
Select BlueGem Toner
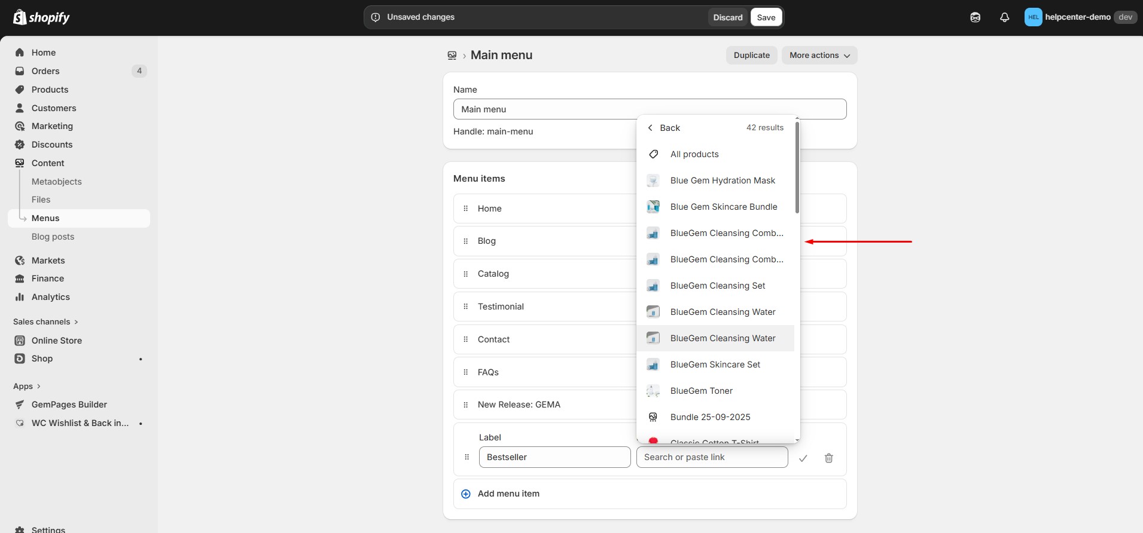tap(715, 391)
